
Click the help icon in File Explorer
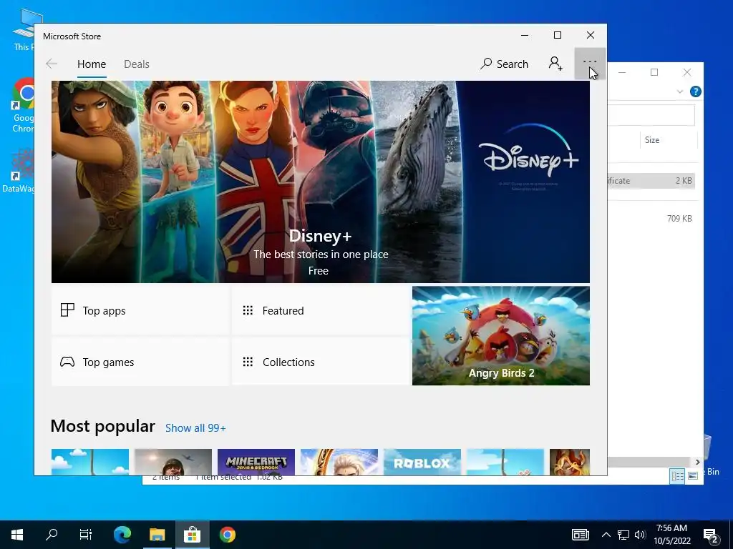pyautogui.click(x=695, y=91)
